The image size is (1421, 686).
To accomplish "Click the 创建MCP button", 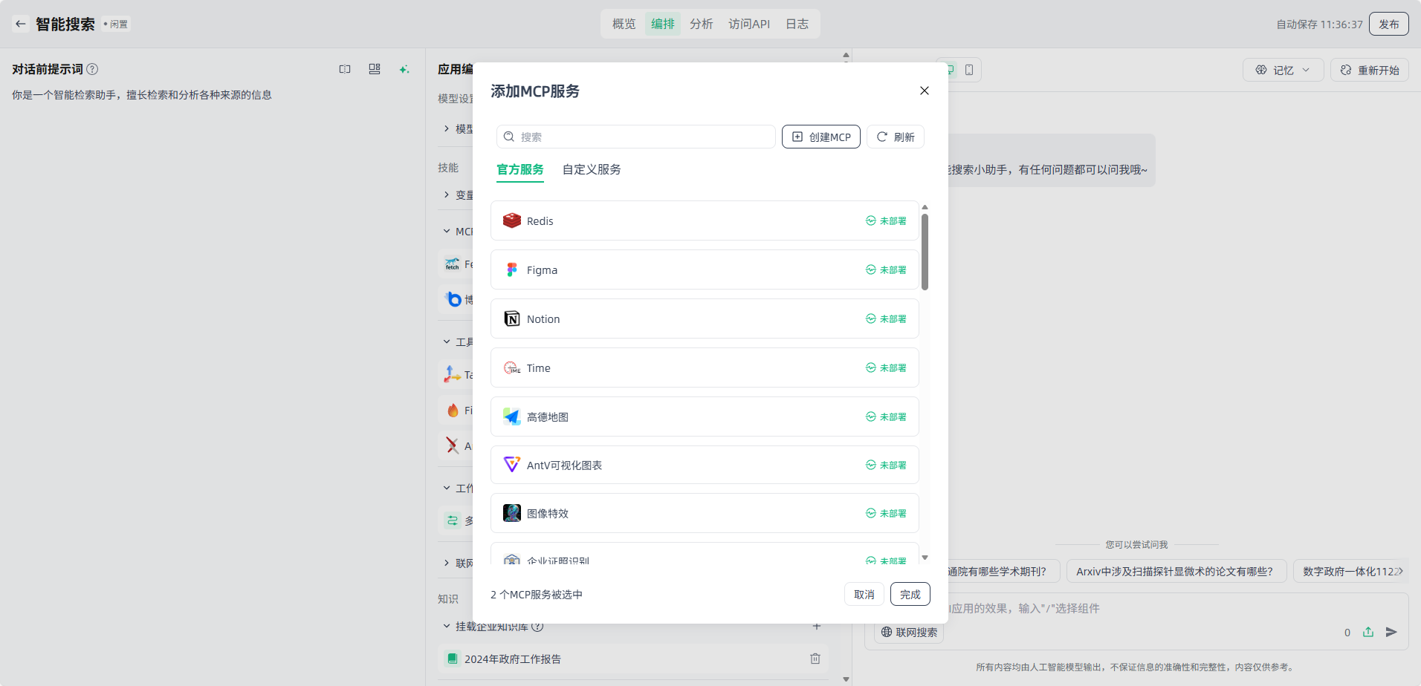I will pos(820,137).
